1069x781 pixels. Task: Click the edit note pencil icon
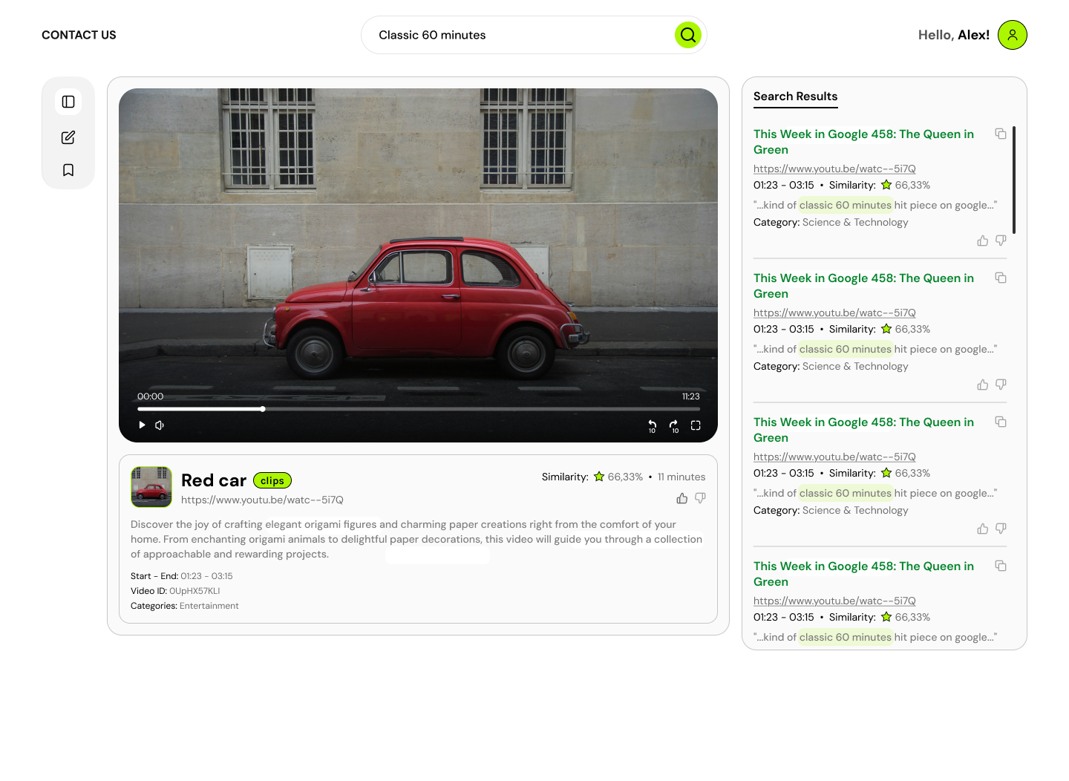[68, 137]
